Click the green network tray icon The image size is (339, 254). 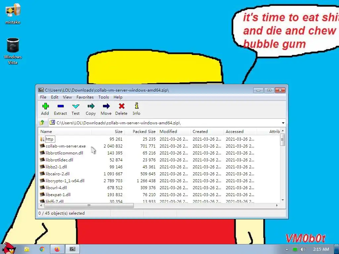tap(295, 249)
